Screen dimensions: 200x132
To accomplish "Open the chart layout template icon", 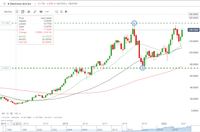I will (23, 12).
